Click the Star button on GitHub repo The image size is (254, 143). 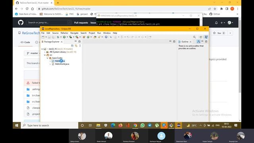click(x=219, y=33)
